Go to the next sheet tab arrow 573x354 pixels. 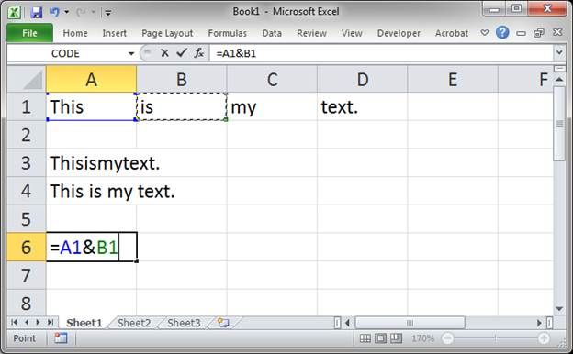tap(38, 322)
